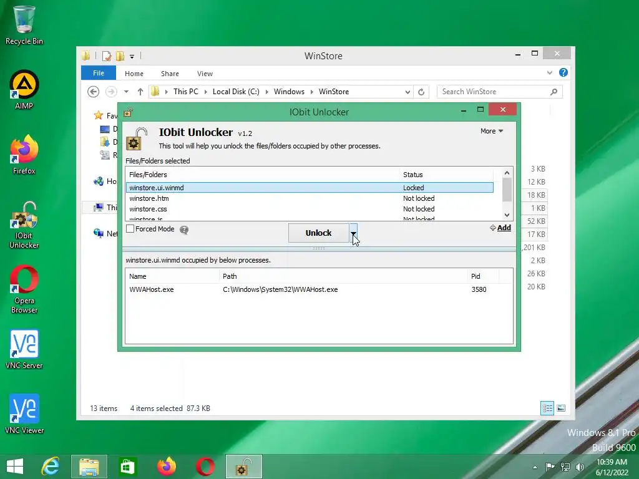The height and width of the screenshot is (479, 639).
Task: Open the Share ribbon tab
Action: 170,74
